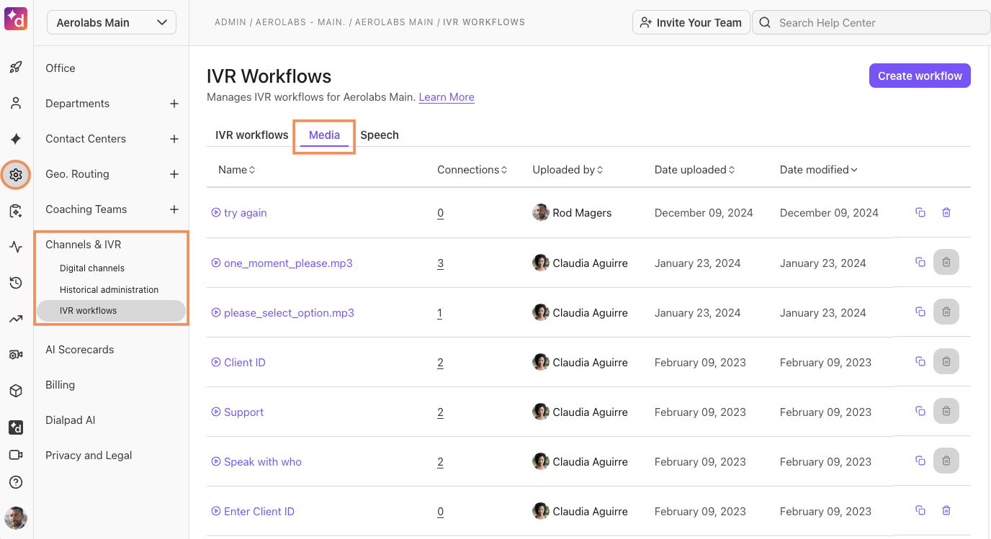Click the Create workflow button
This screenshot has height=539, width=991.
pyautogui.click(x=920, y=76)
